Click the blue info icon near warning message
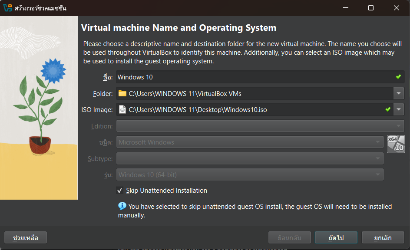 click(122, 206)
